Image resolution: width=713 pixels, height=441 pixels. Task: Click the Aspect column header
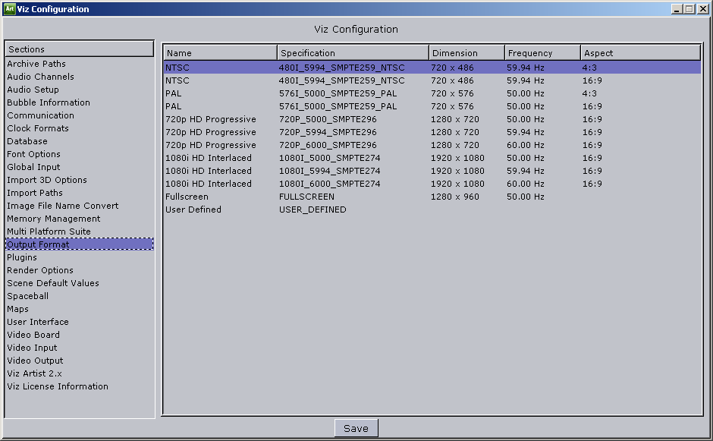click(640, 53)
